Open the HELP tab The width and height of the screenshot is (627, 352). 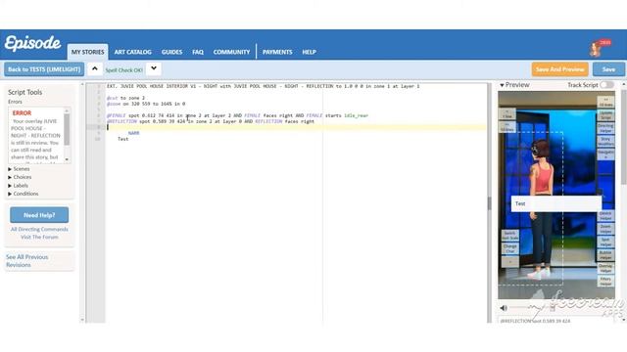pyautogui.click(x=310, y=52)
